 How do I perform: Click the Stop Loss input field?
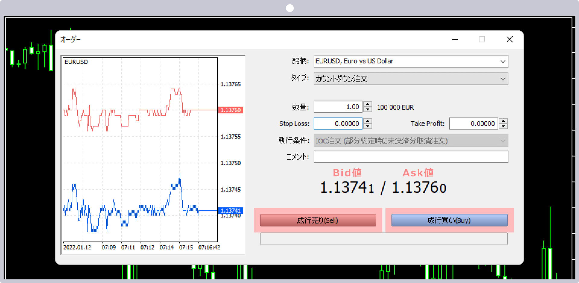click(338, 124)
